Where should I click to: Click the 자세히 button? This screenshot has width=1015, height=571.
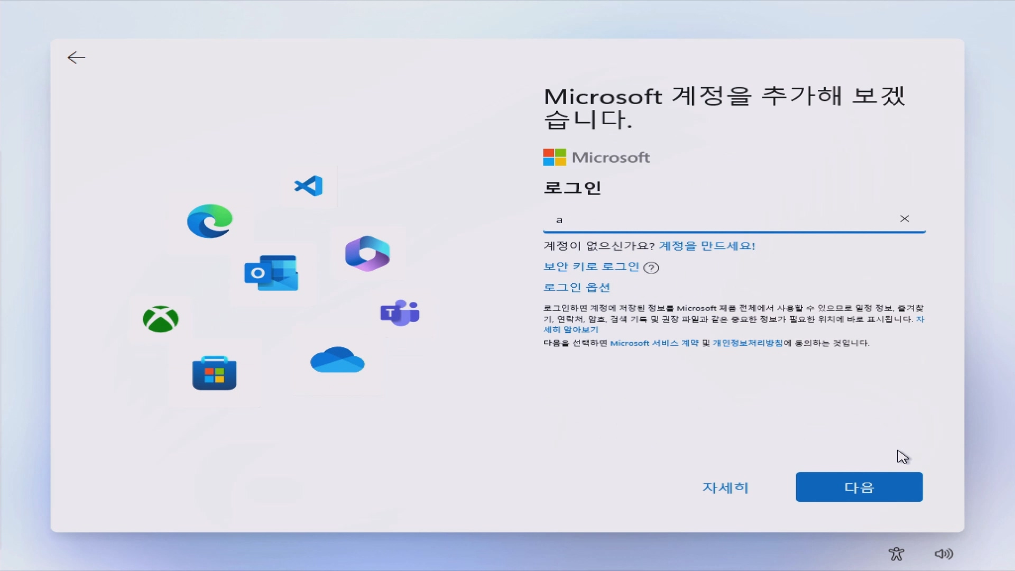[725, 487]
